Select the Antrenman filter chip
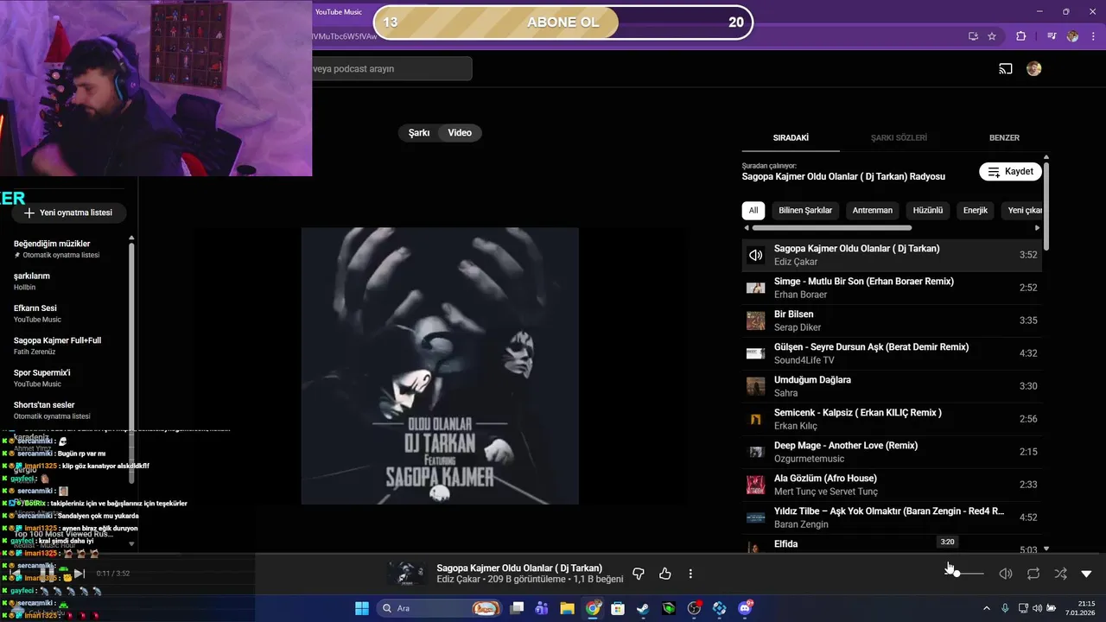 (873, 210)
